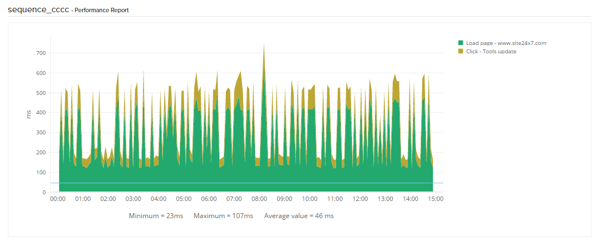Click the Minimum = 23ms statistic
Image resolution: width=597 pixels, height=242 pixels.
pyautogui.click(x=156, y=216)
